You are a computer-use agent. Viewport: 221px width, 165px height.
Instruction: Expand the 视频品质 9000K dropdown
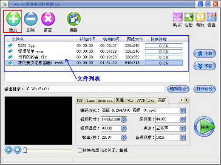(x=124, y=129)
